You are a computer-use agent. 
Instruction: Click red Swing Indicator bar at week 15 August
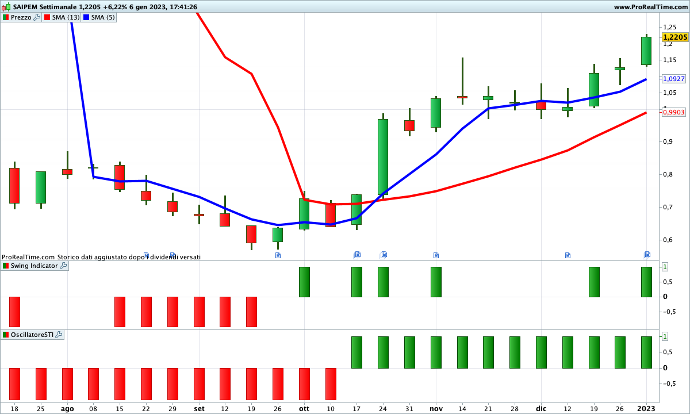[120, 312]
